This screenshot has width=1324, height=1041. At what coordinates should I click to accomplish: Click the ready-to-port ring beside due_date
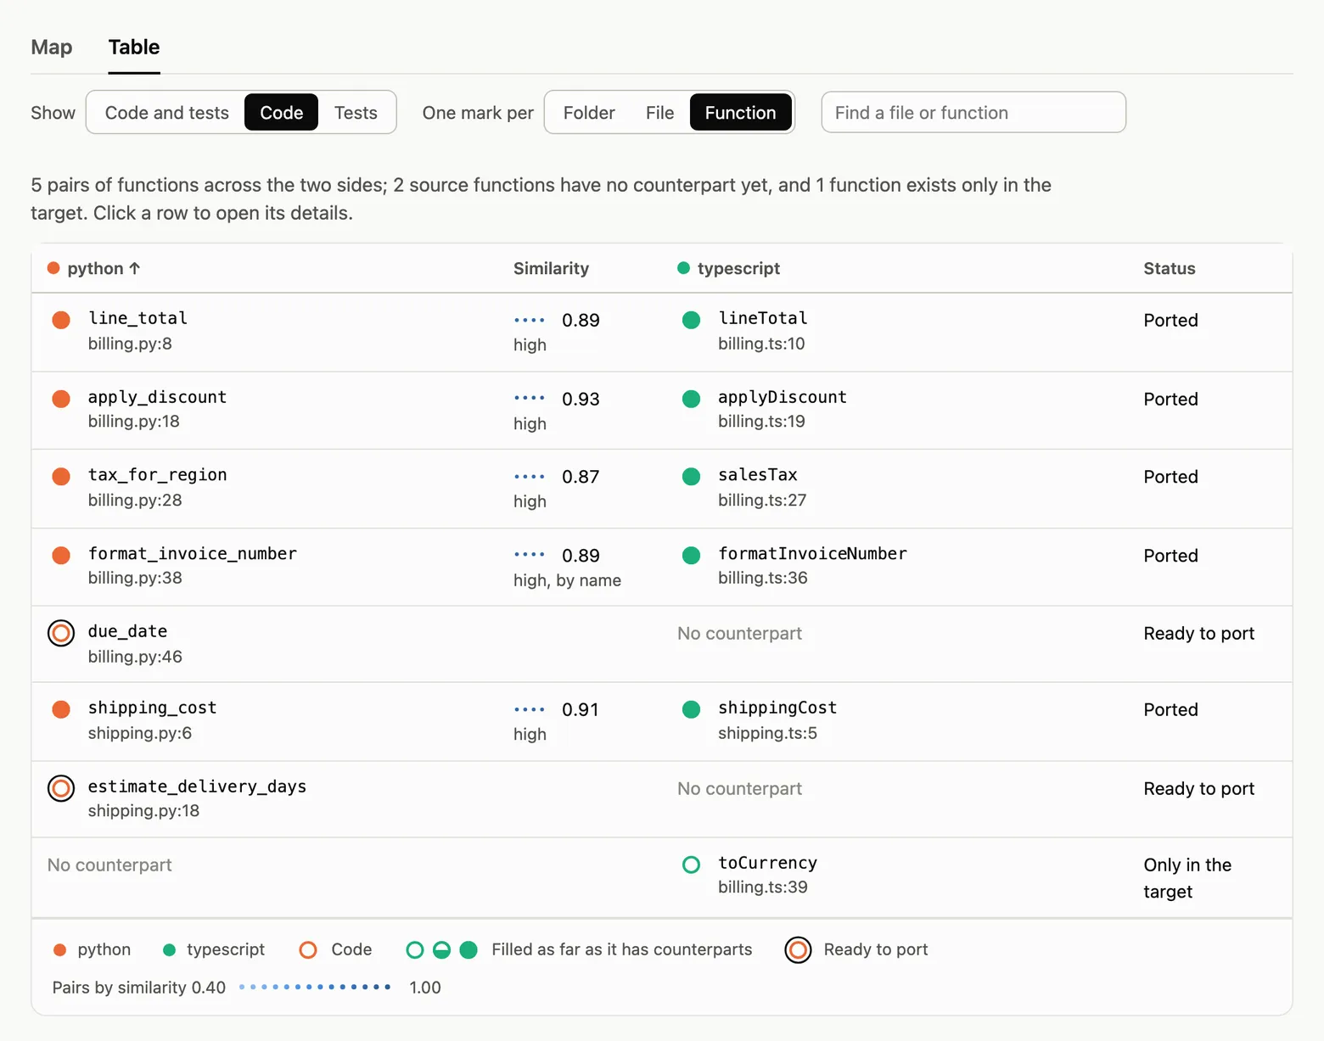[x=61, y=633]
